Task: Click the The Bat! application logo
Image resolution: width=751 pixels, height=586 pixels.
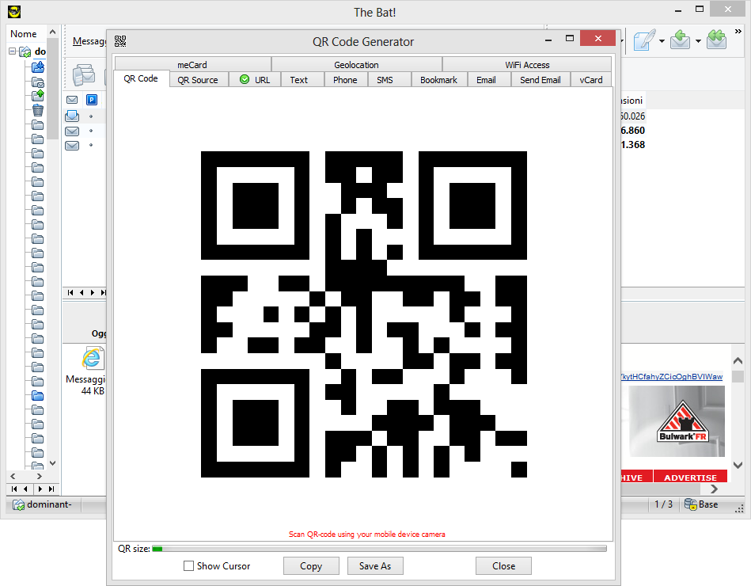Action: point(14,12)
